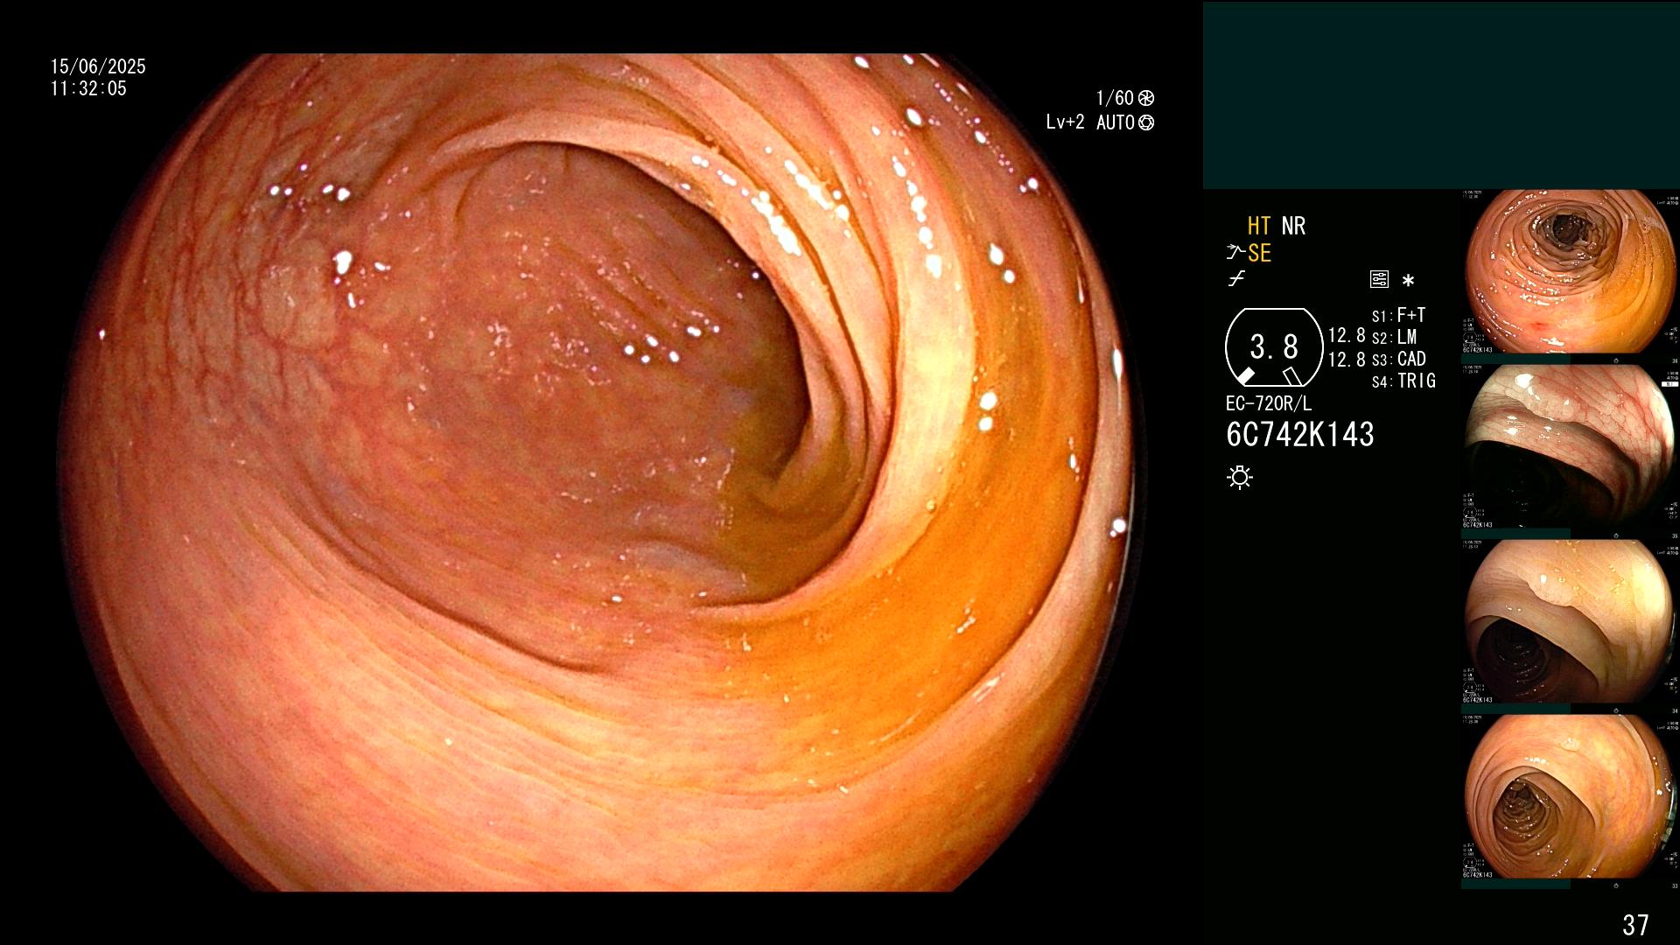Open the second thumbnail with red vessels
This screenshot has height=945, width=1680.
pyautogui.click(x=1570, y=446)
